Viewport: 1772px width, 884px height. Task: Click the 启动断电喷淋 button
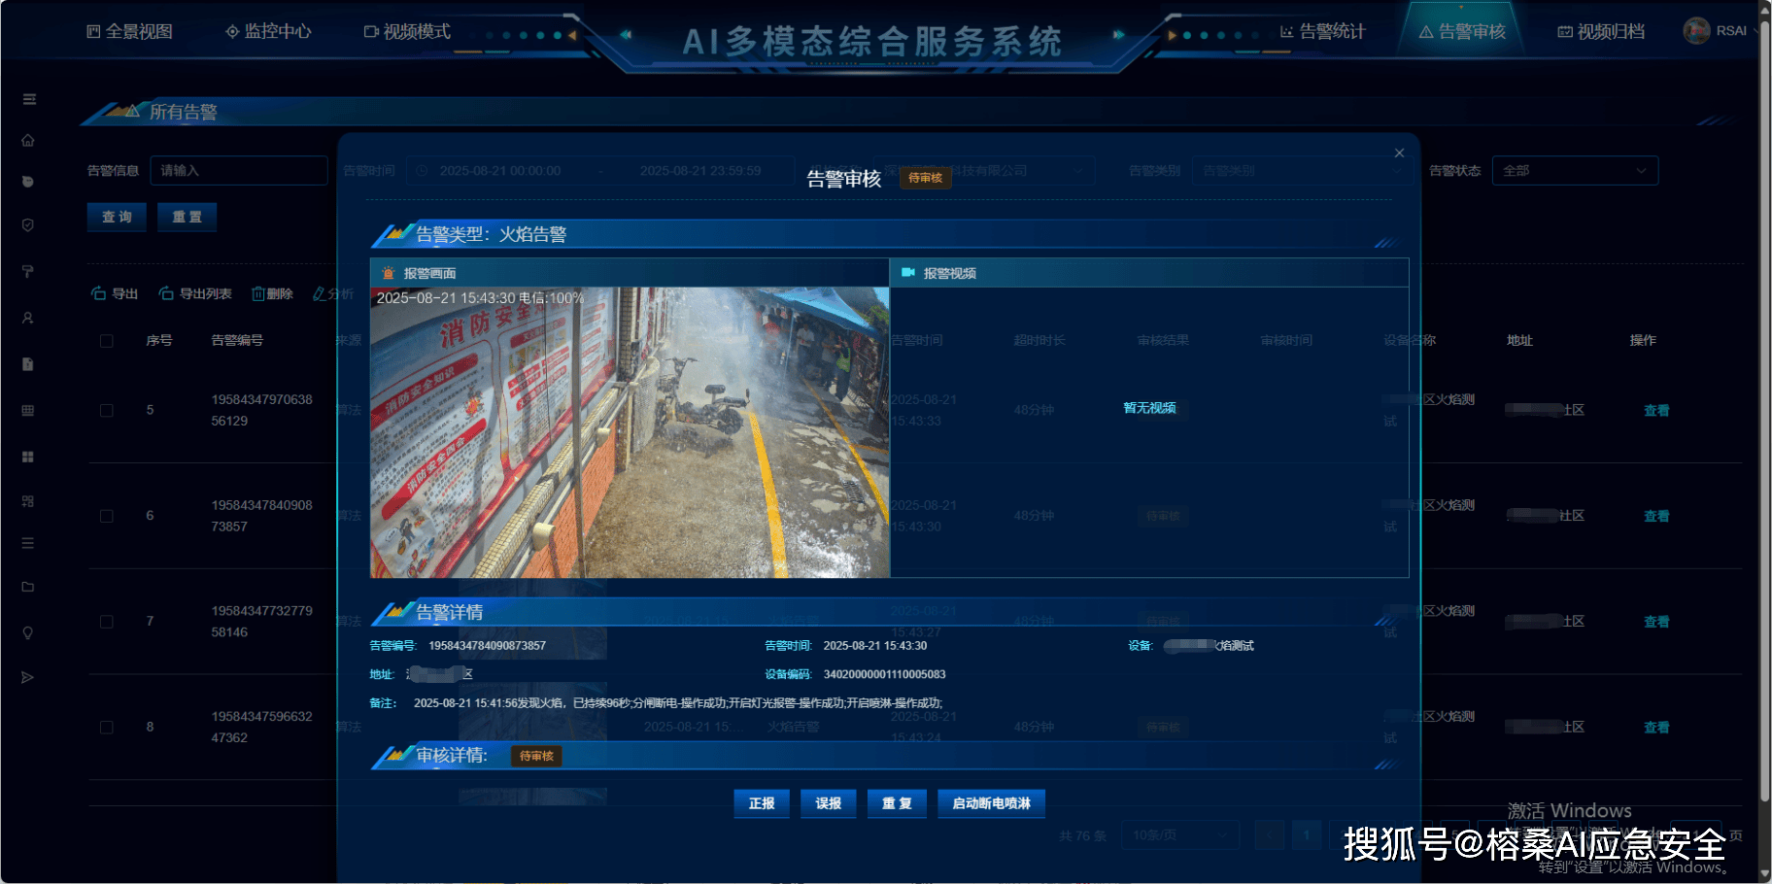coord(991,803)
